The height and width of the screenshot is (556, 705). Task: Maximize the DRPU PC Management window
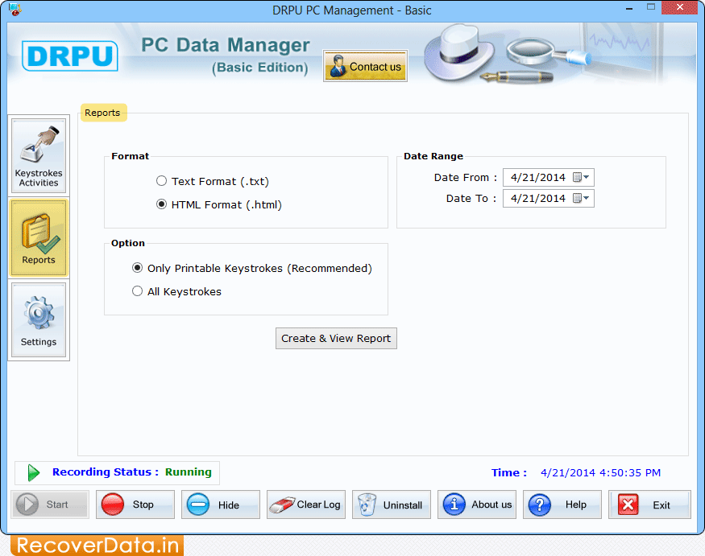pyautogui.click(x=650, y=7)
